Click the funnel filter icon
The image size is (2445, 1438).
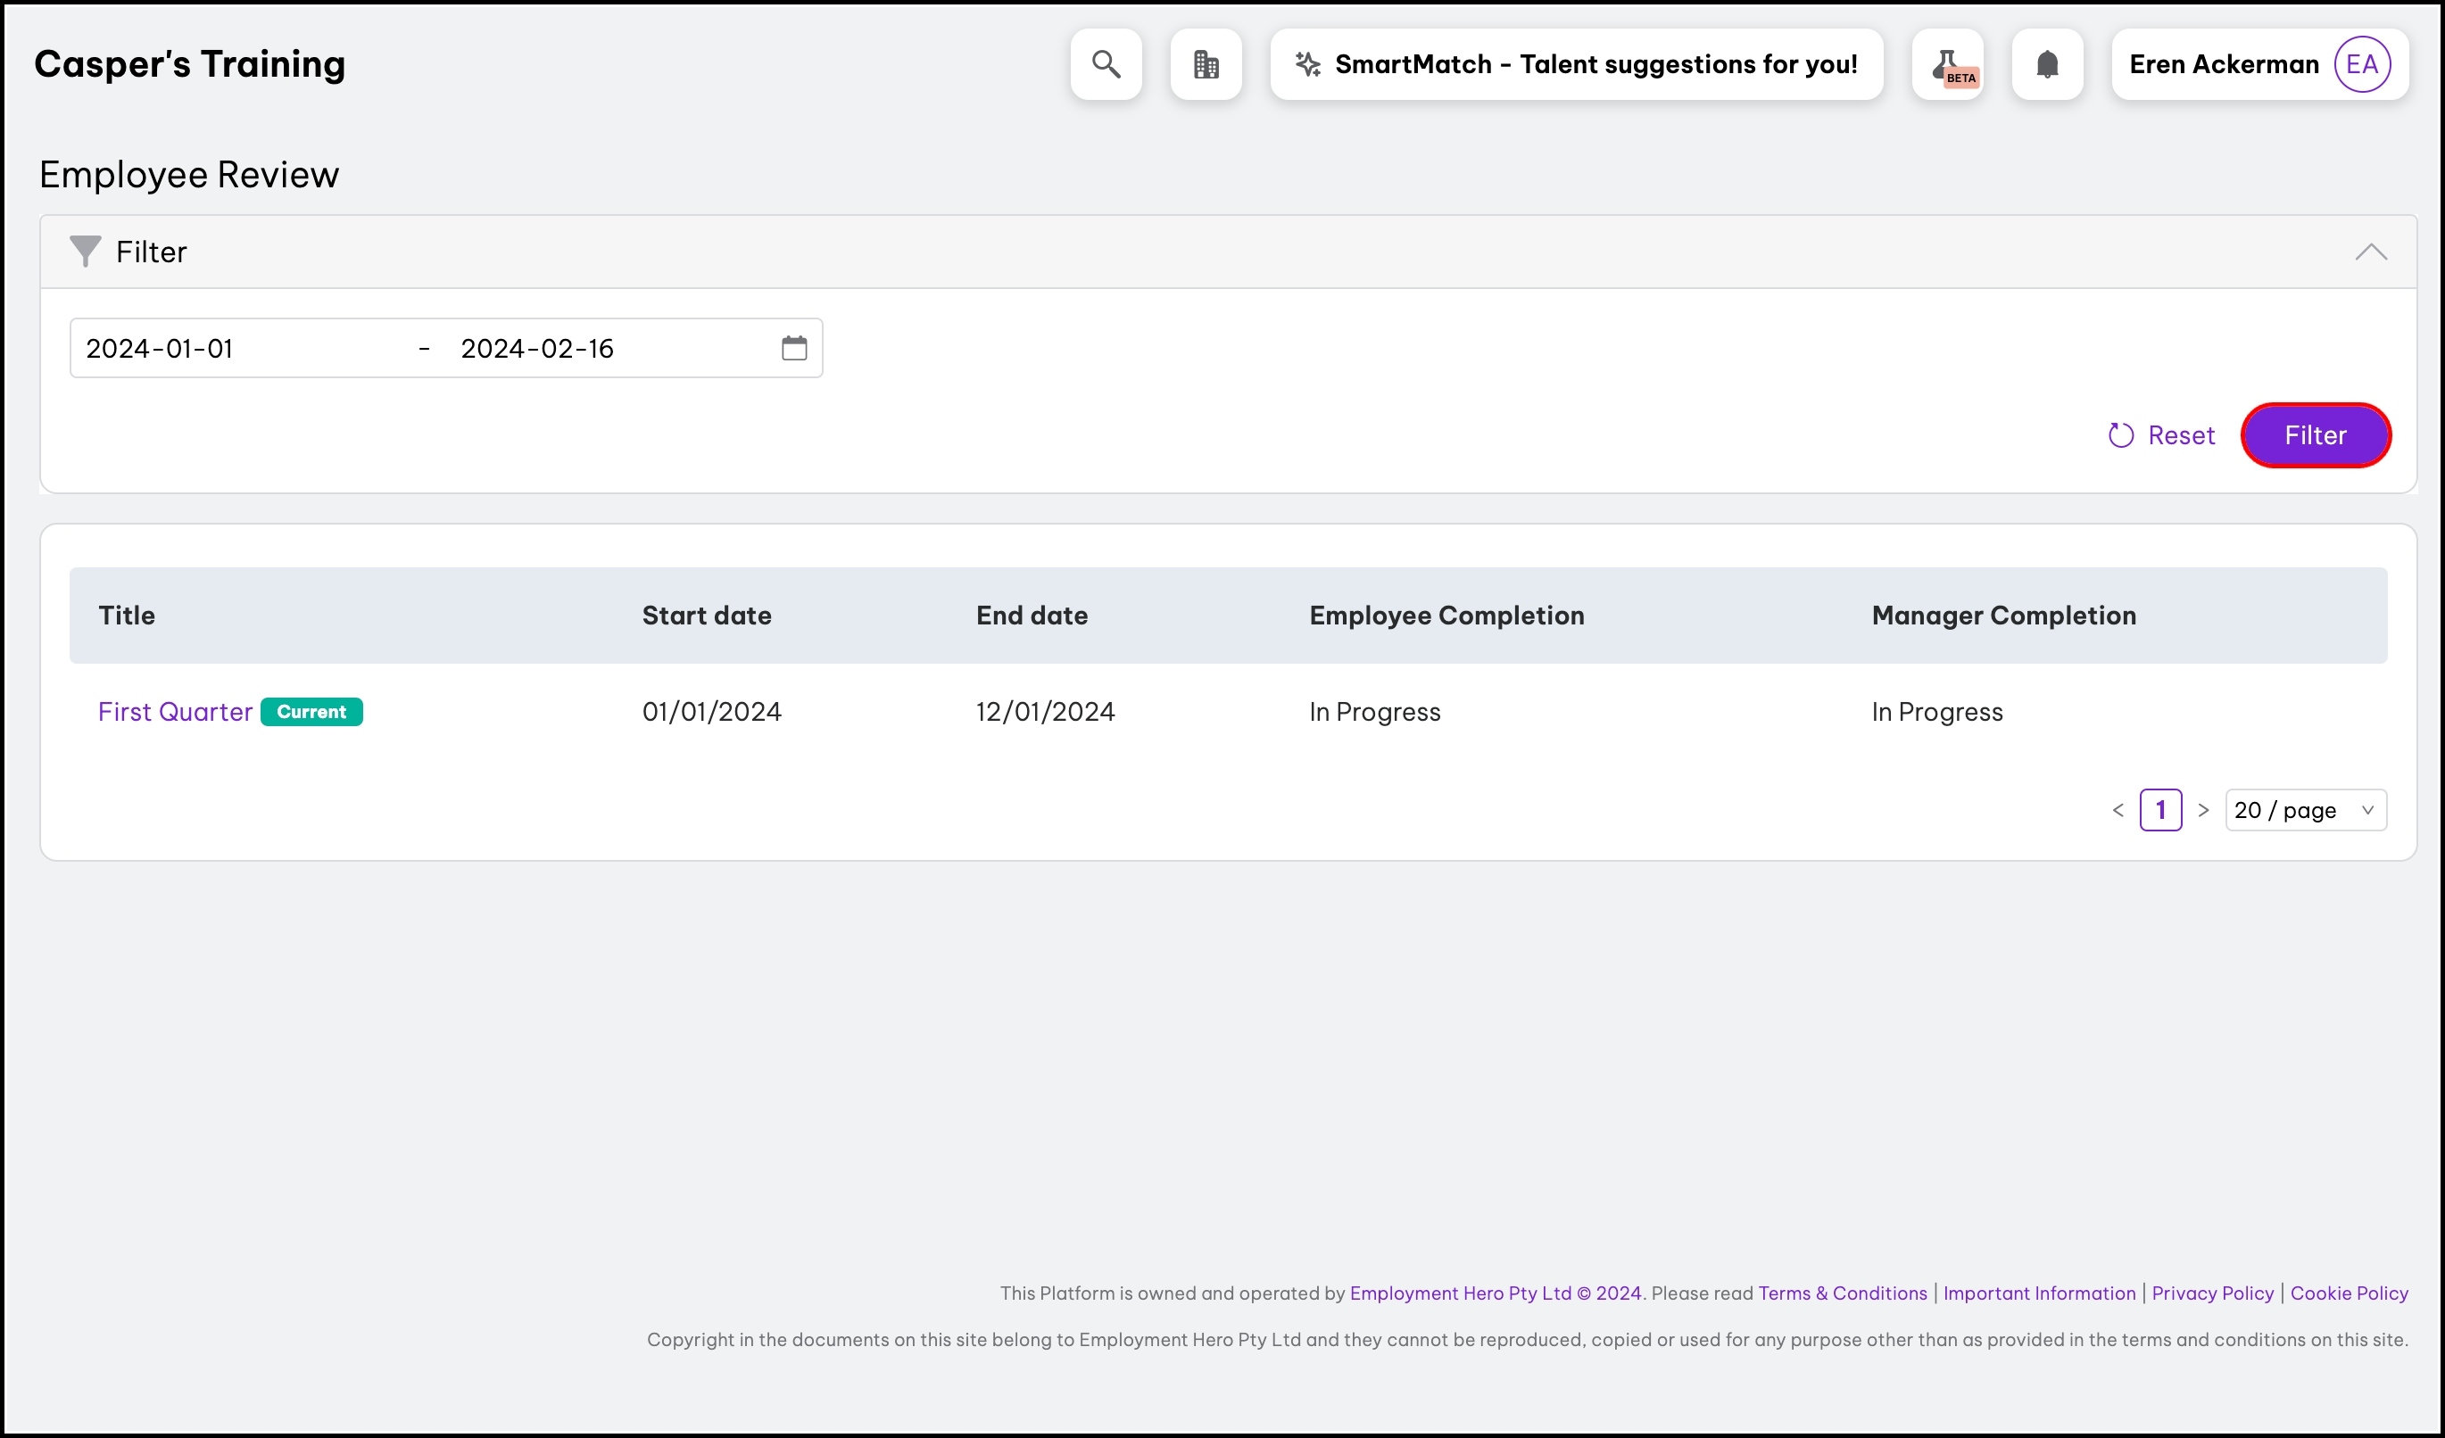86,252
